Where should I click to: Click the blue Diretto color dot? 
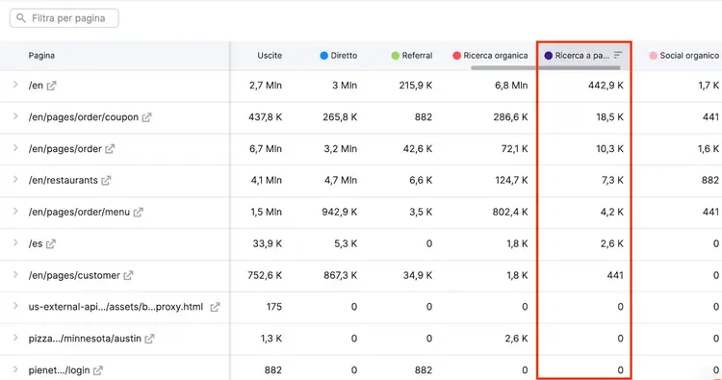pyautogui.click(x=323, y=56)
